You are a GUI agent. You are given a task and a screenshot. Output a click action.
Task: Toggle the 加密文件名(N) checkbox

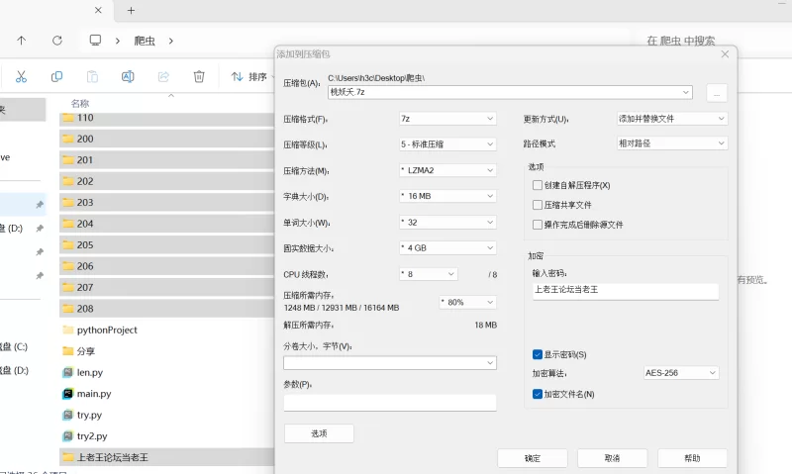point(537,394)
